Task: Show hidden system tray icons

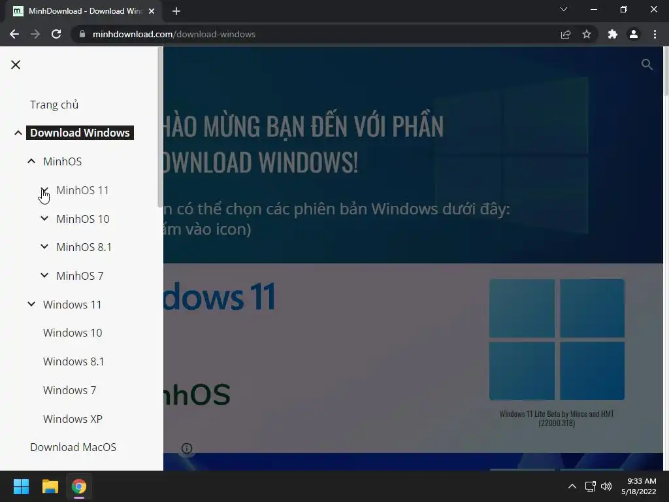Action: coord(572,486)
